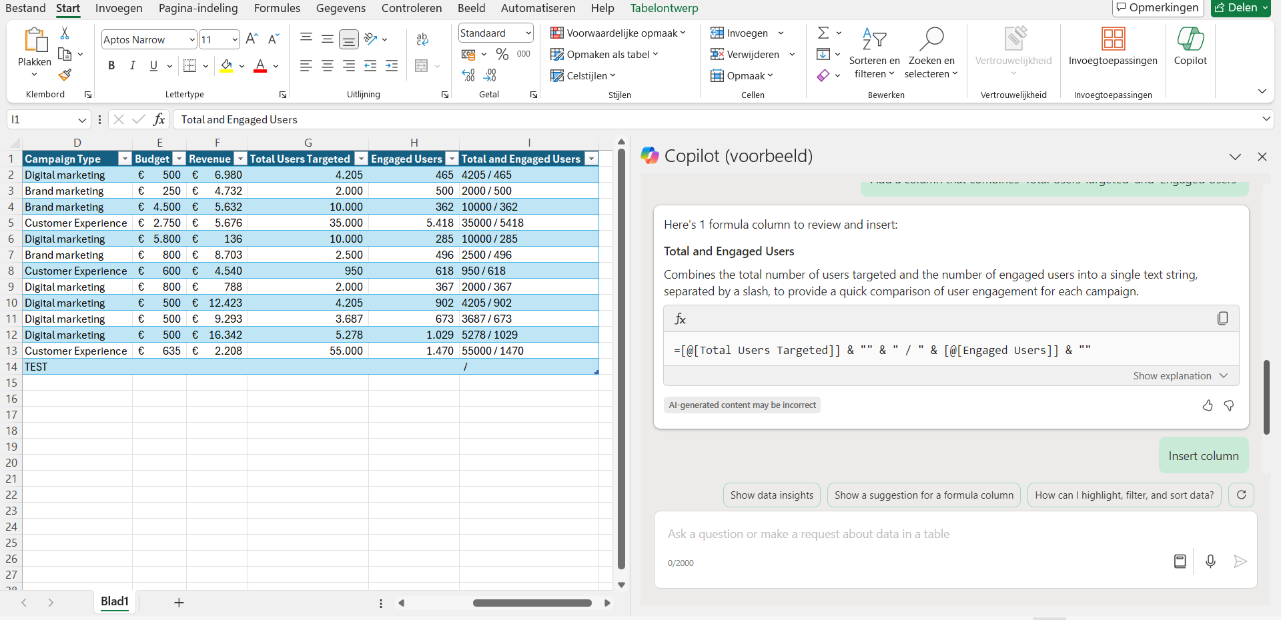The width and height of the screenshot is (1281, 620).
Task: Click the Clear eraser icon
Action: pos(823,75)
